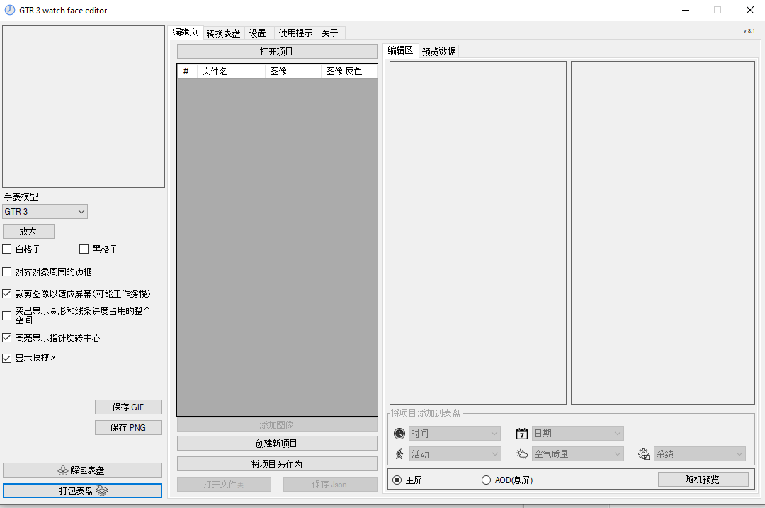
Task: Enable the 白格子 checkbox
Action: click(7, 249)
